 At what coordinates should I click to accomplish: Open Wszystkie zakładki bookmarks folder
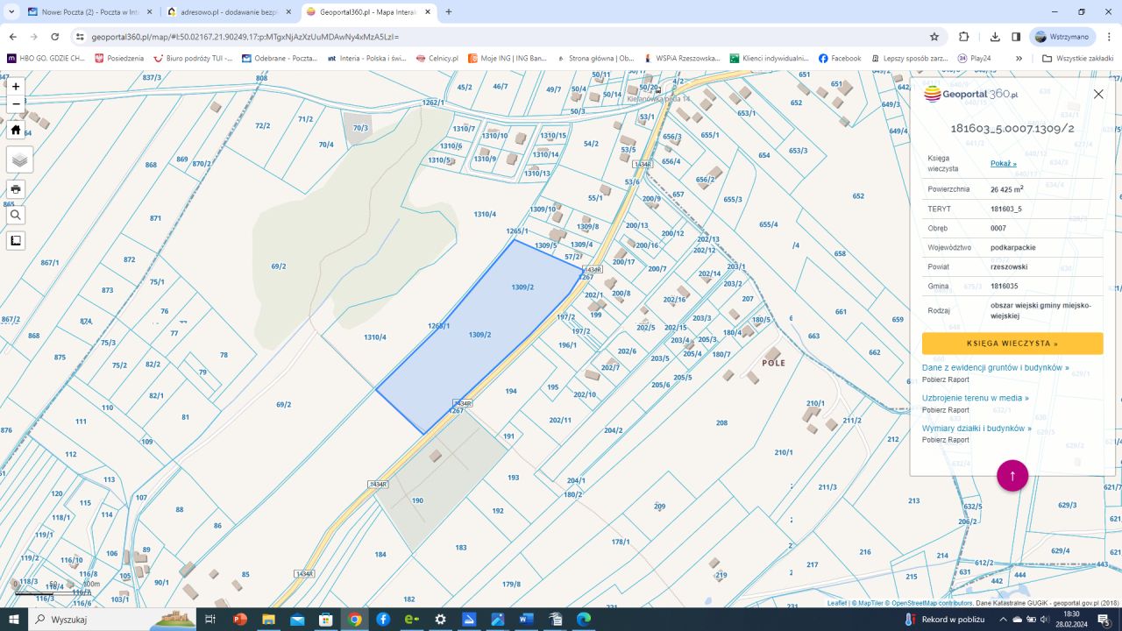(x=1077, y=59)
